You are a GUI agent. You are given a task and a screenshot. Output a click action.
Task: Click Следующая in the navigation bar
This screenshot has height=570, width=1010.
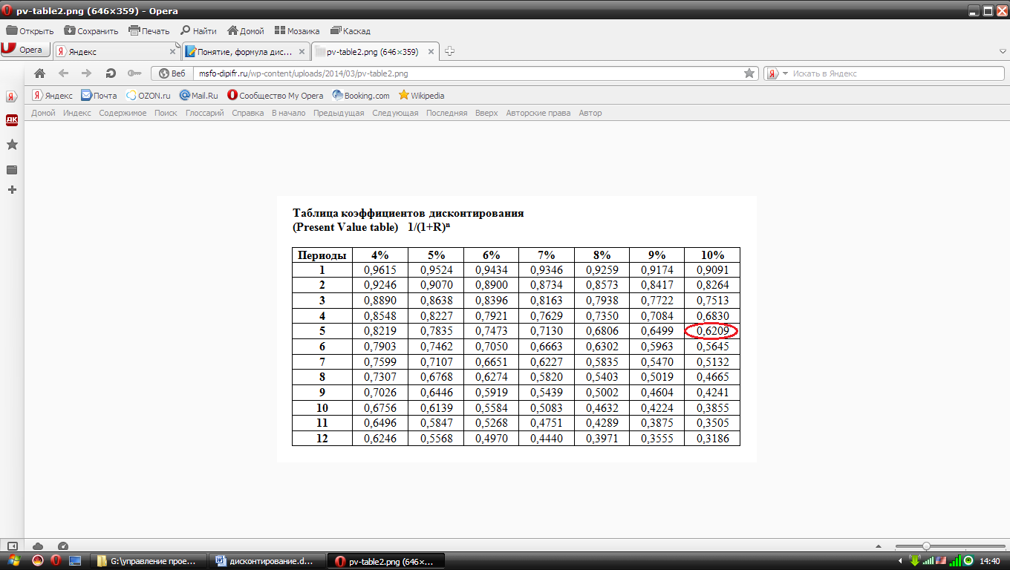point(395,113)
